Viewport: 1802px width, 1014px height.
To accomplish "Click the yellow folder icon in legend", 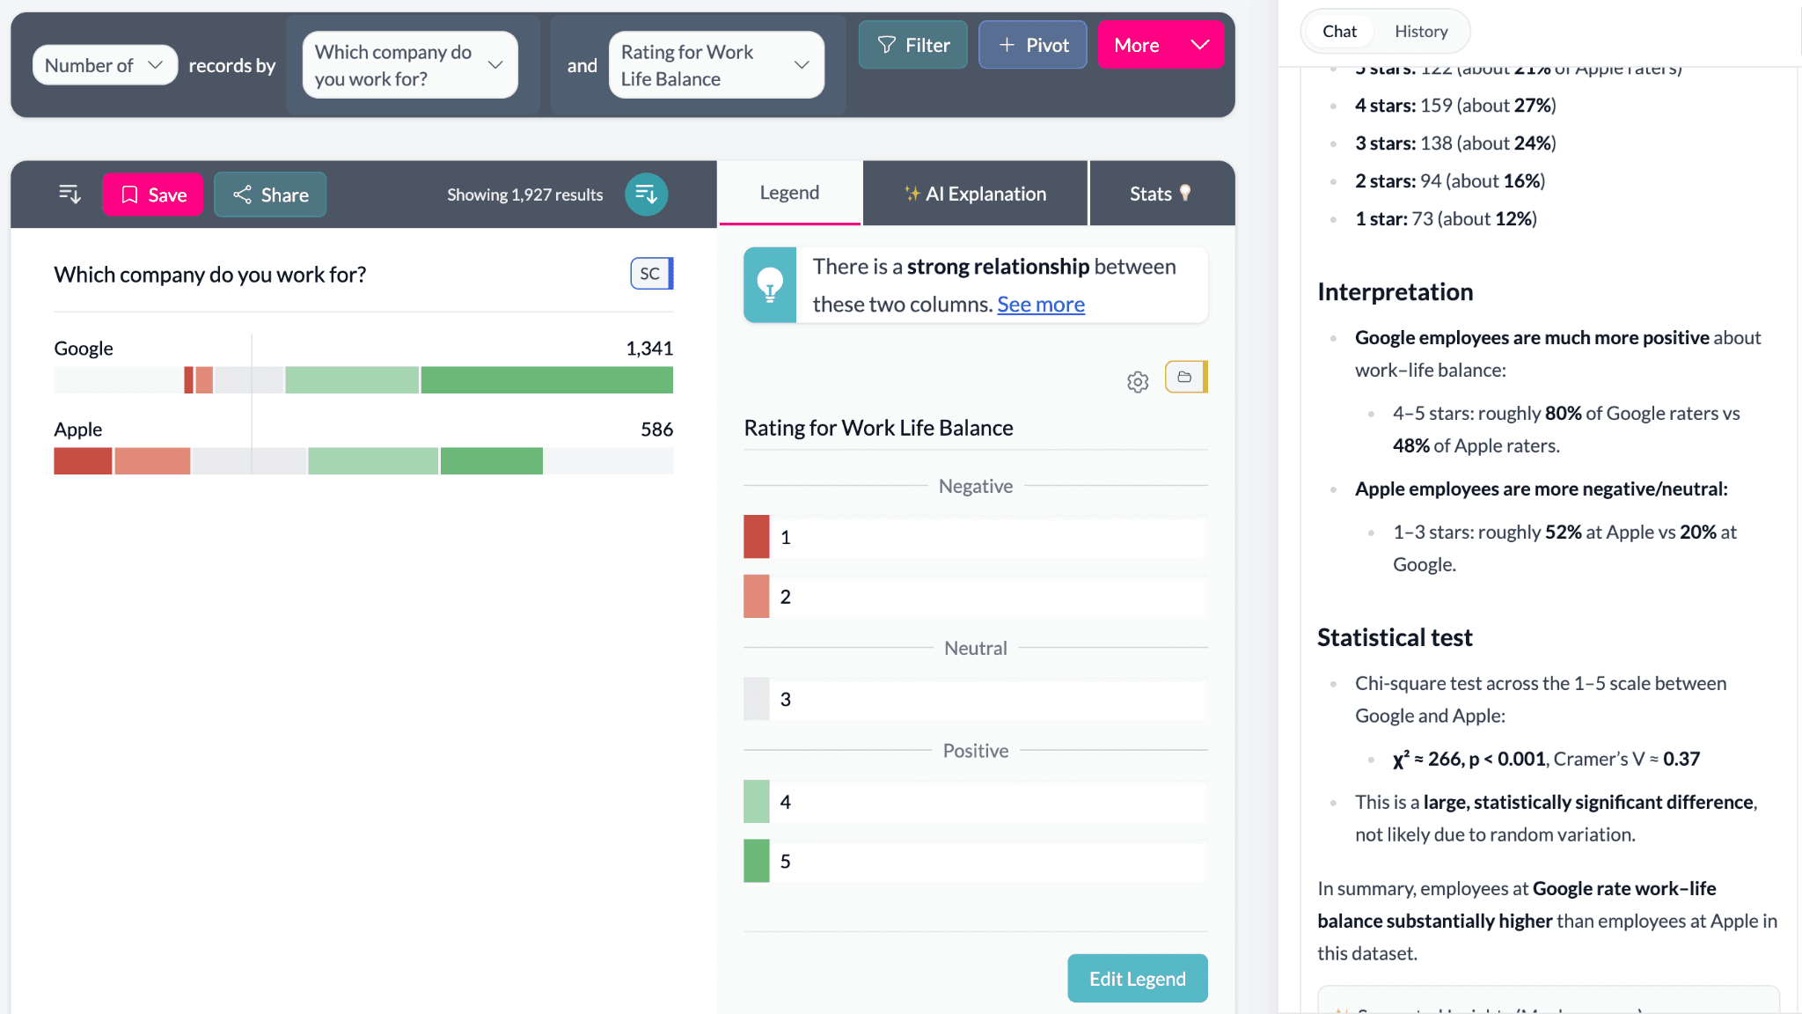I will pos(1185,378).
